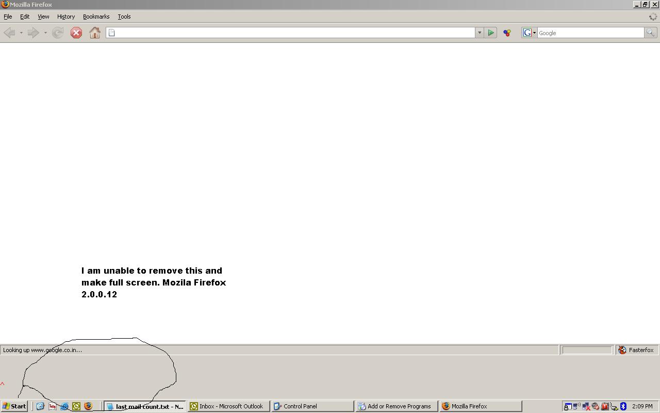Switch to last mail count.txt Notepad window
The height and width of the screenshot is (413, 660).
(x=145, y=406)
